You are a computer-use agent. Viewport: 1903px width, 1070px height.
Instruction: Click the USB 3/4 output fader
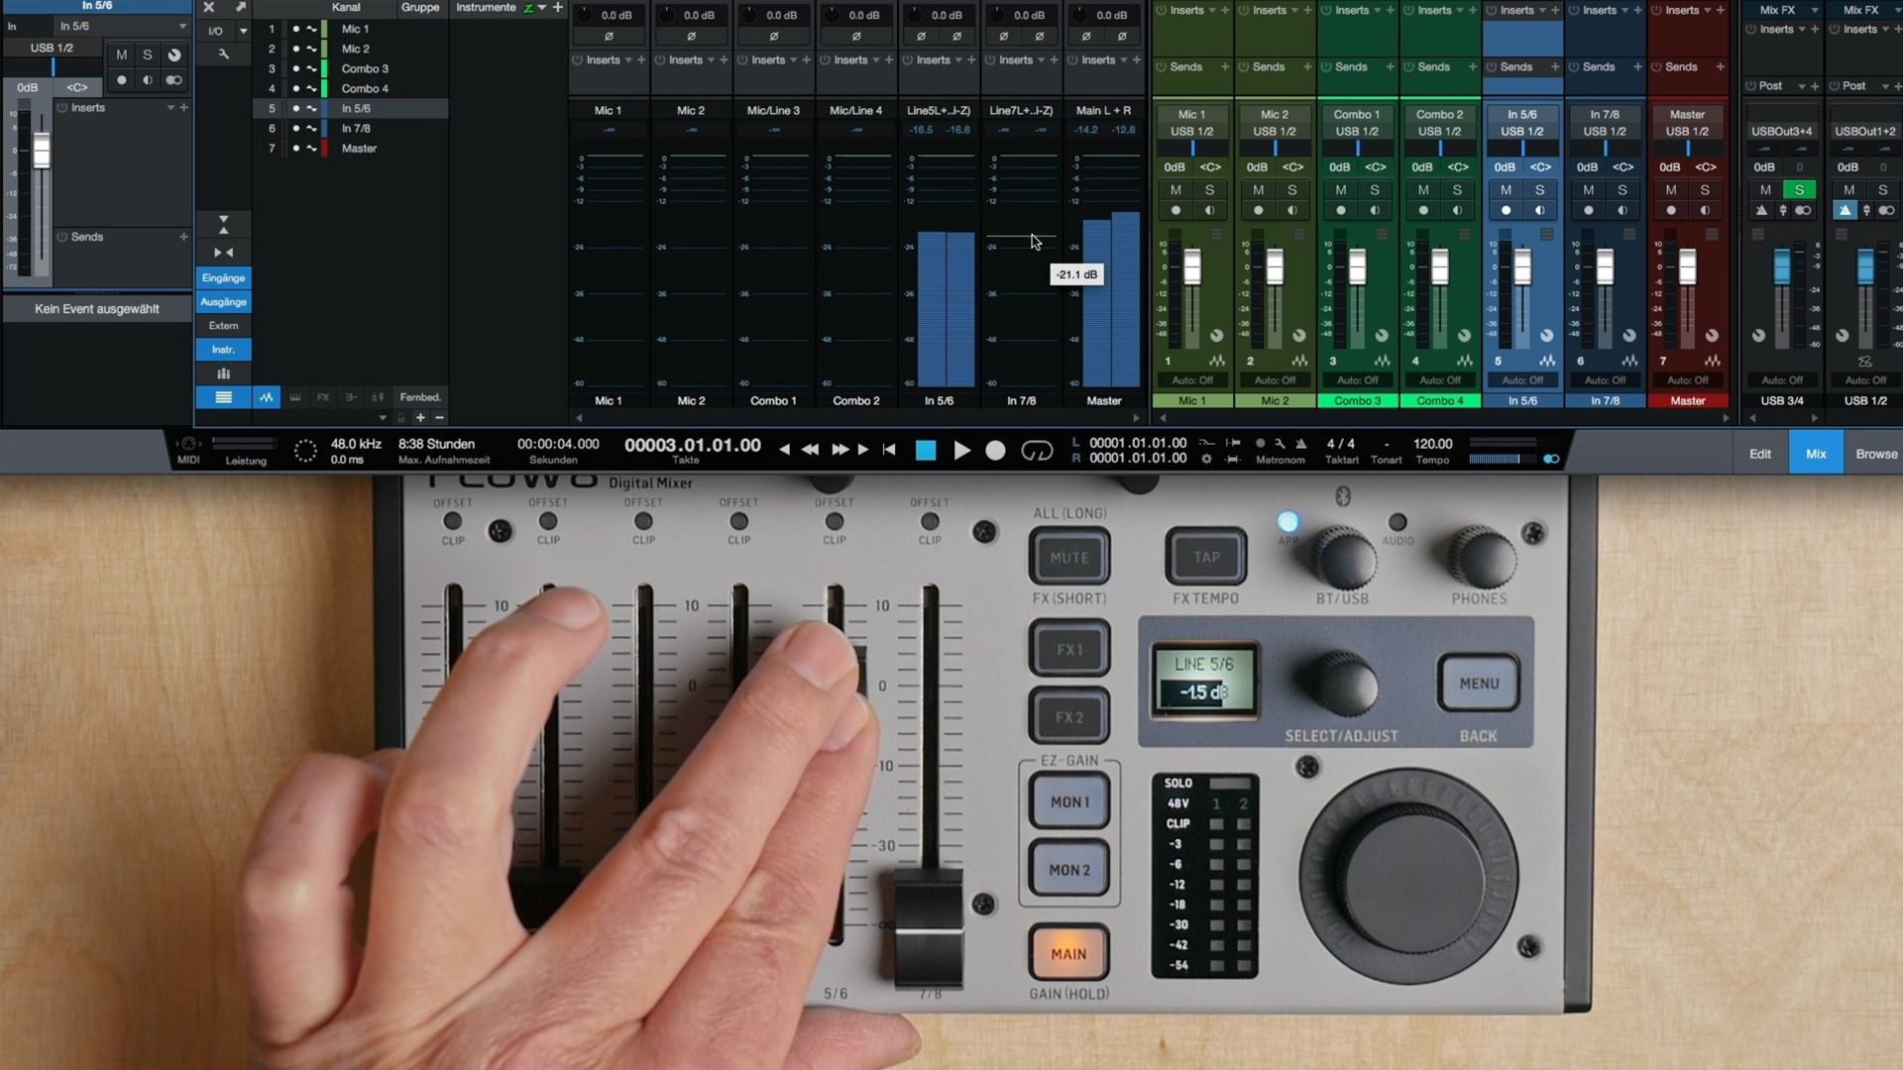1781,267
